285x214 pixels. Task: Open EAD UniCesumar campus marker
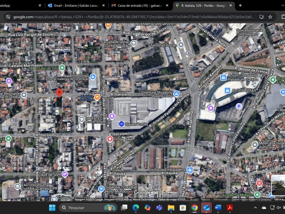tap(17, 186)
